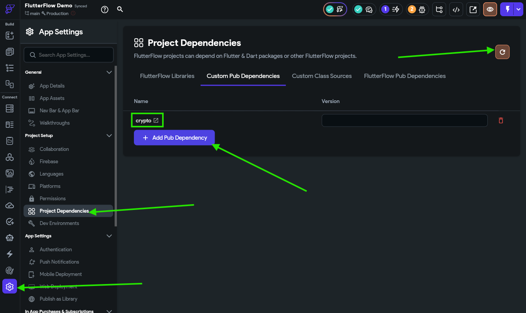Open the Page Selector sidebar icon

10,52
